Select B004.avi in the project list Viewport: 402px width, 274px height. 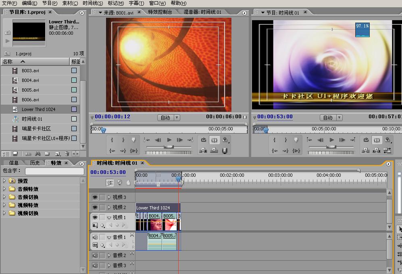click(x=31, y=80)
